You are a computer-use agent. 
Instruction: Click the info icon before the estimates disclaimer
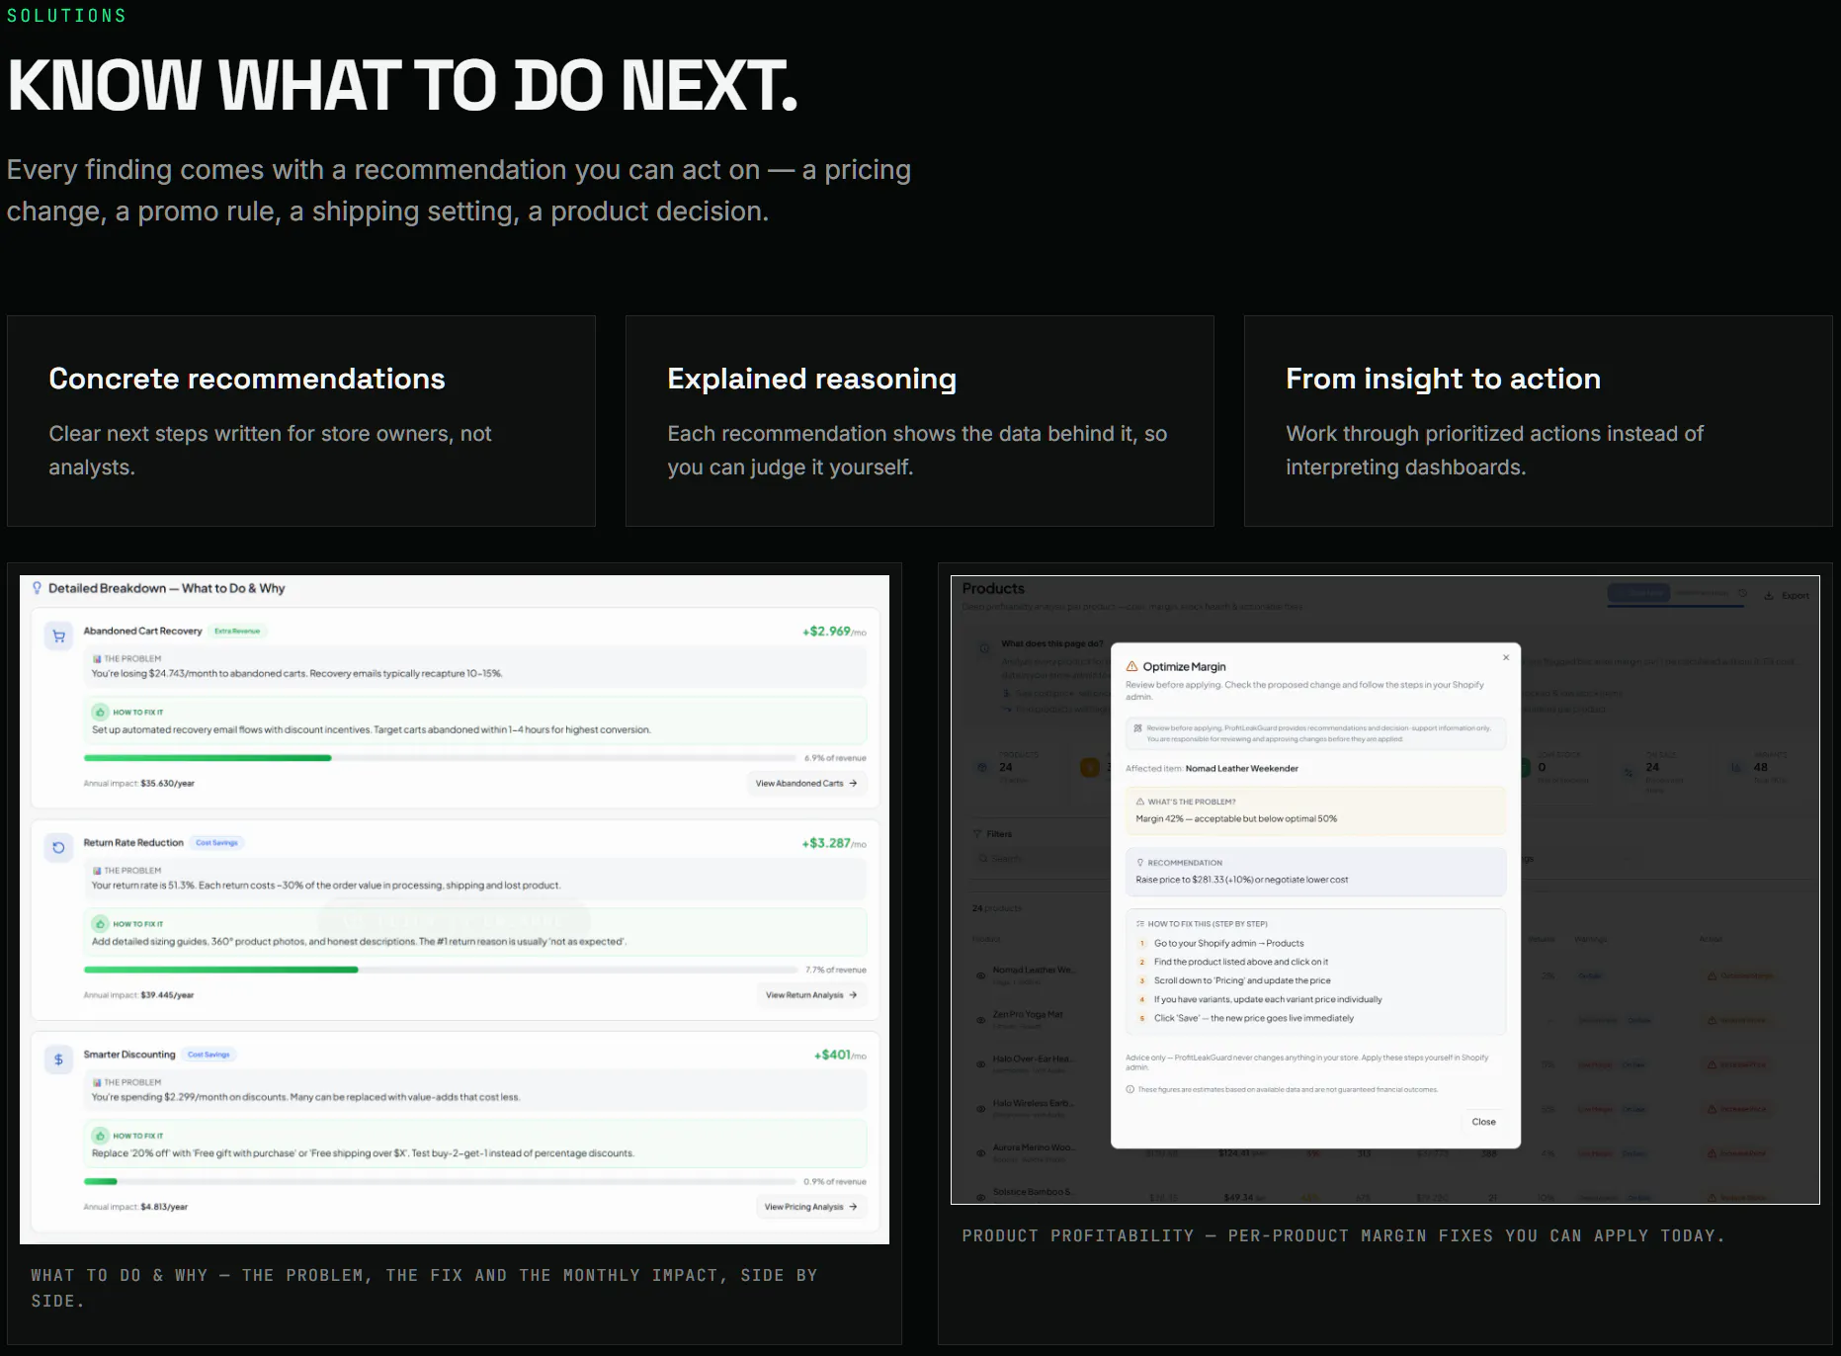(x=1130, y=1089)
